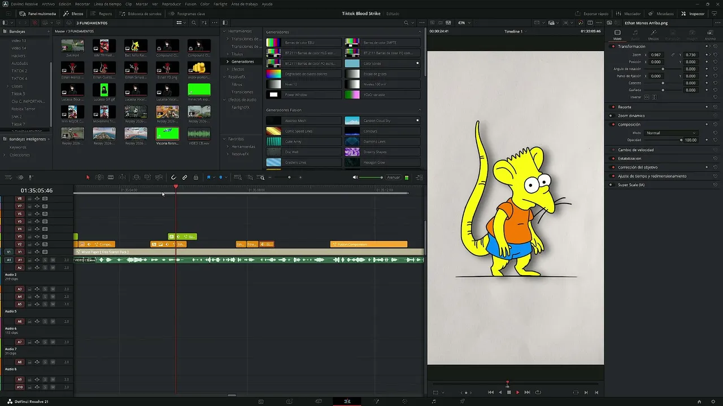Open the Línea de tiempo menu
The width and height of the screenshot is (723, 406).
coord(107,4)
